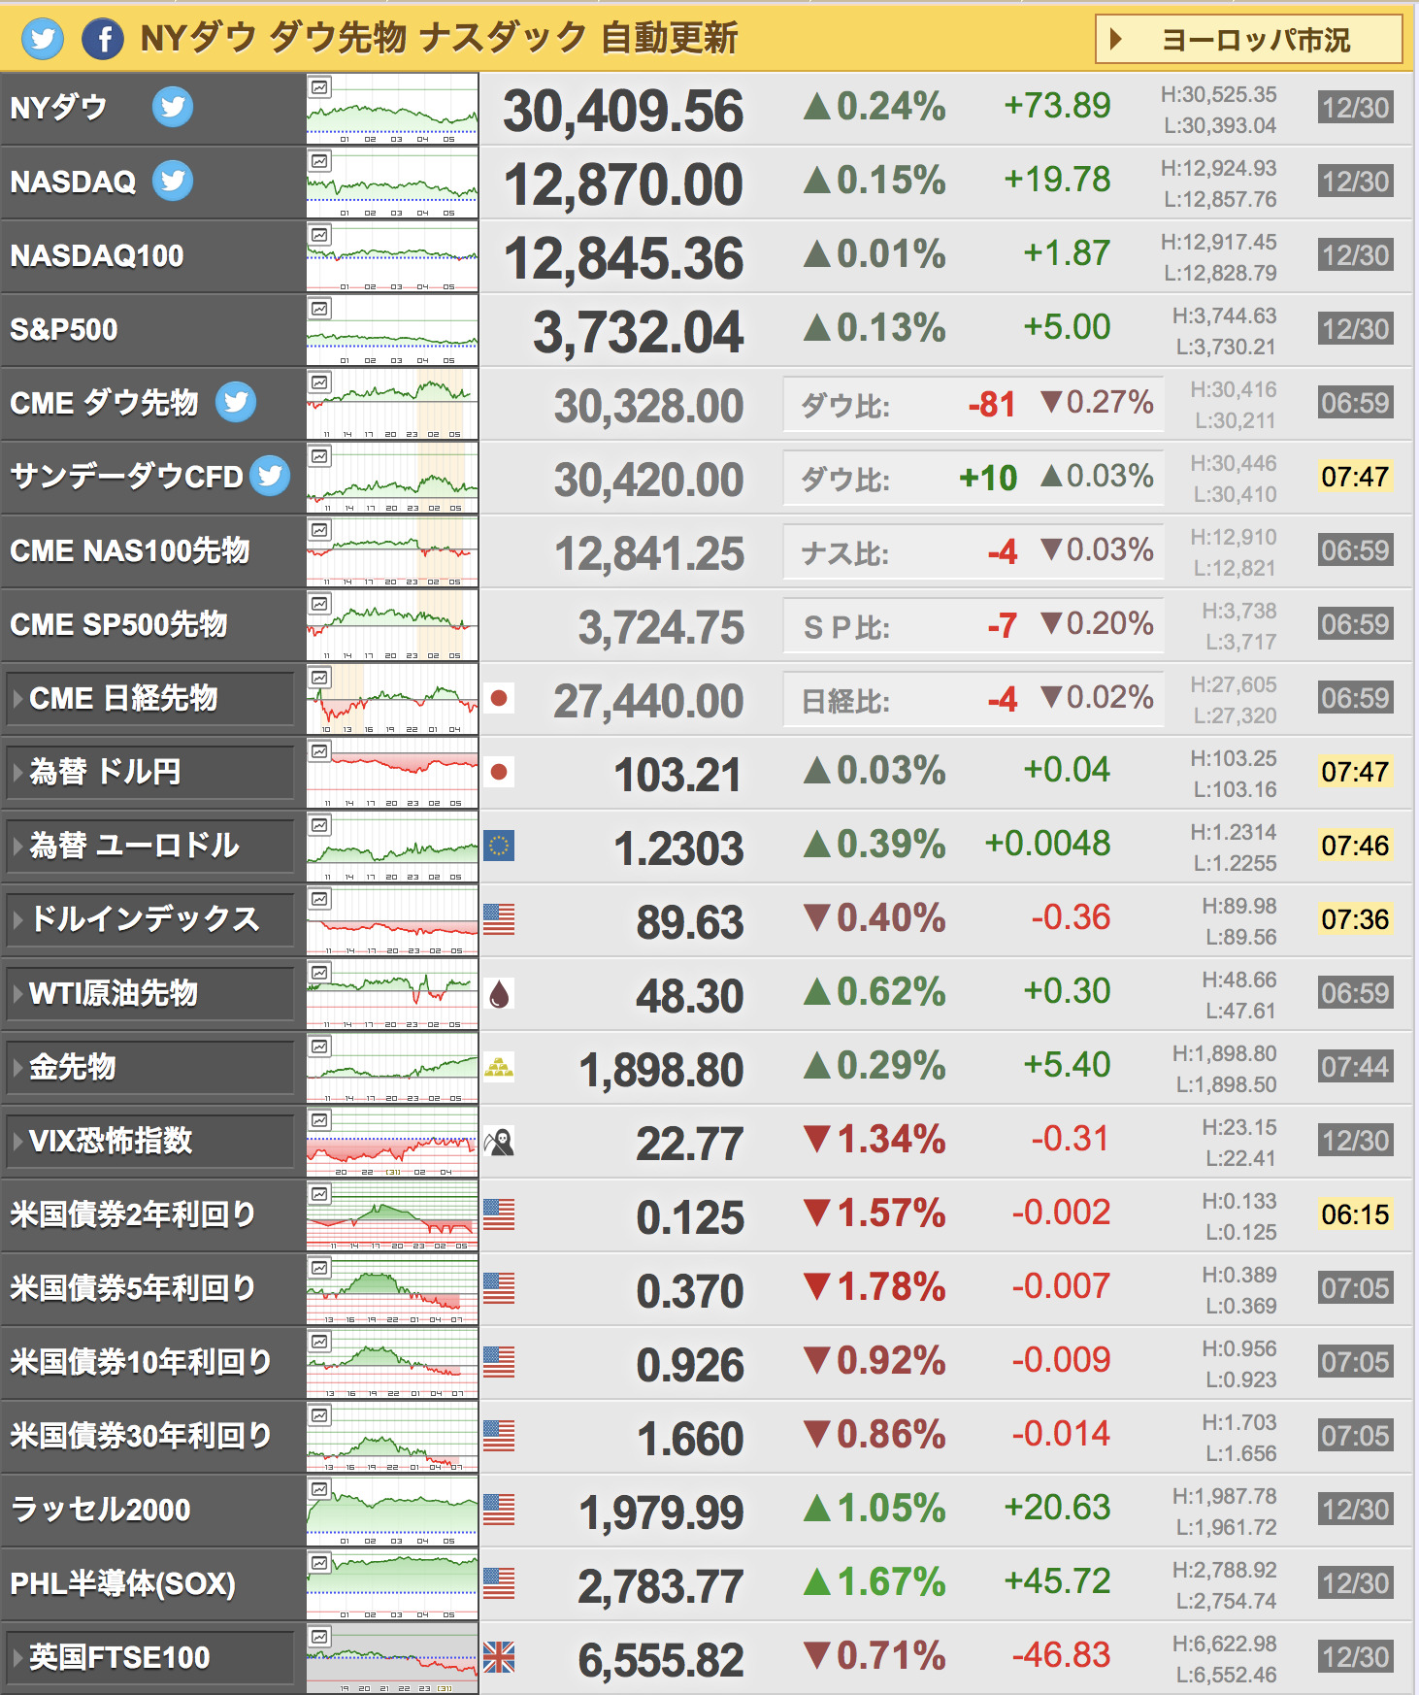This screenshot has width=1419, height=1695.
Task: Click the S&P500 row label
Action: 64,329
